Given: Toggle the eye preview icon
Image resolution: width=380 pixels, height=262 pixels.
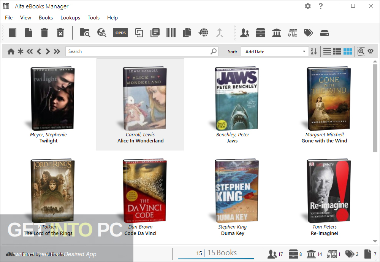Looking at the screenshot, I should point(370,51).
